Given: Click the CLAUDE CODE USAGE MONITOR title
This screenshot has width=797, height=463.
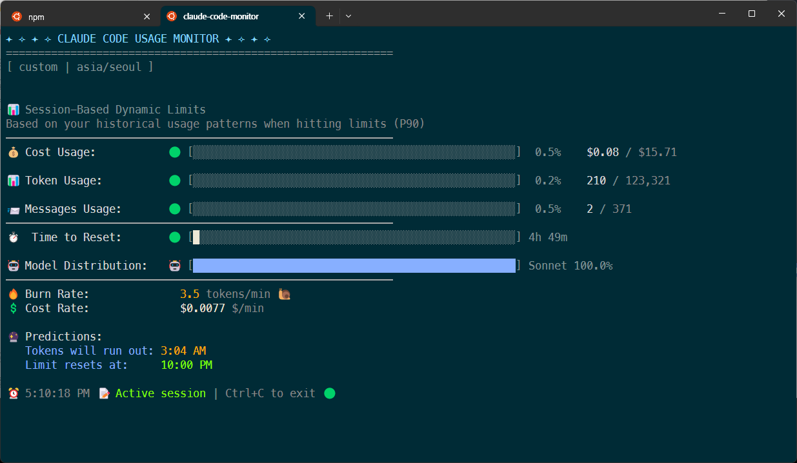Looking at the screenshot, I should pyautogui.click(x=138, y=39).
